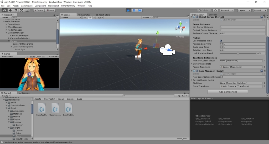Pick object for Stabilizer field

(x=264, y=83)
